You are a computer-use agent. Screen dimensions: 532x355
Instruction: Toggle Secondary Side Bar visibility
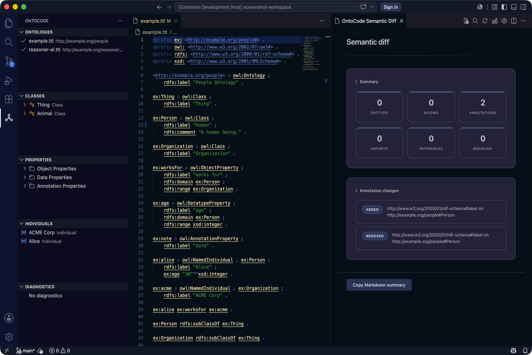click(524, 7)
